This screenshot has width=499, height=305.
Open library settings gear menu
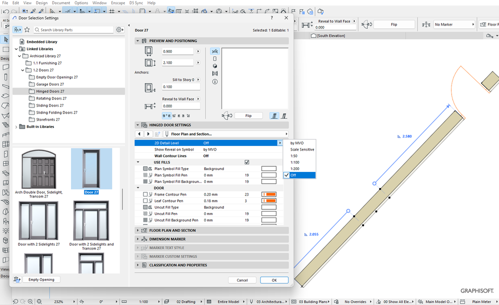click(x=119, y=29)
